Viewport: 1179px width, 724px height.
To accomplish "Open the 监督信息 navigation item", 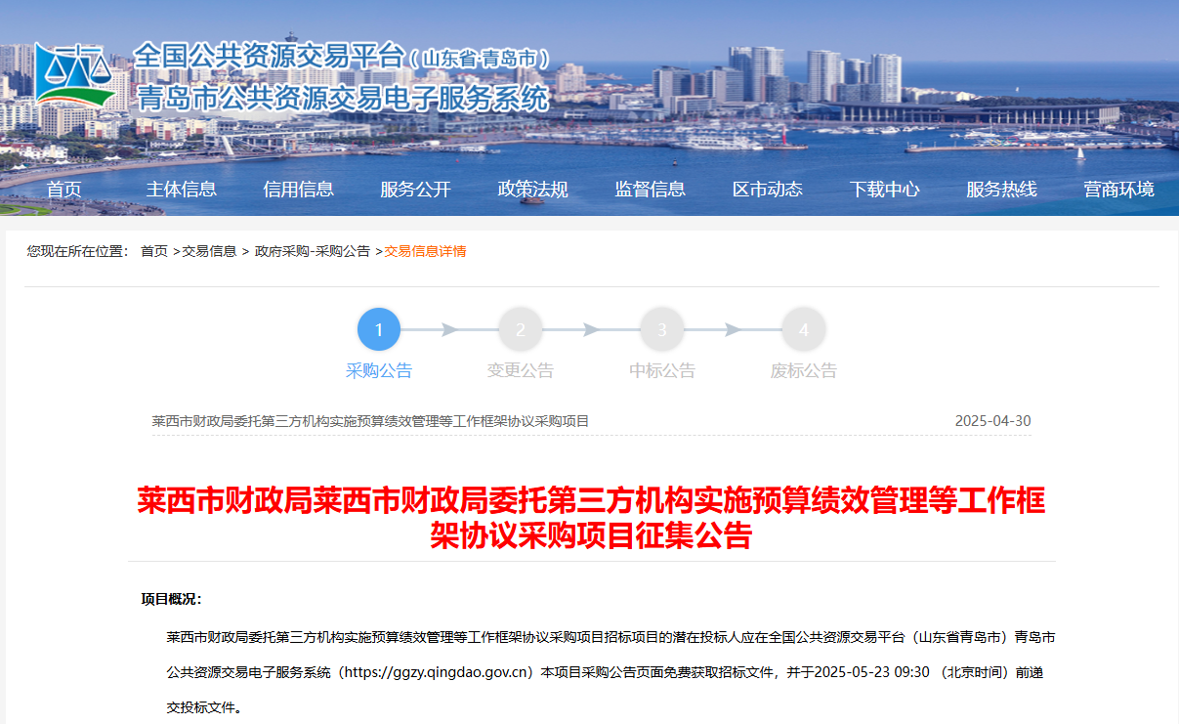I will coord(651,190).
